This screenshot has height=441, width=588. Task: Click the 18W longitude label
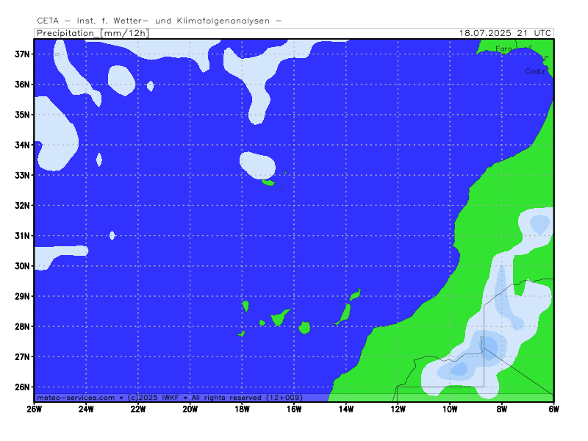(x=242, y=409)
